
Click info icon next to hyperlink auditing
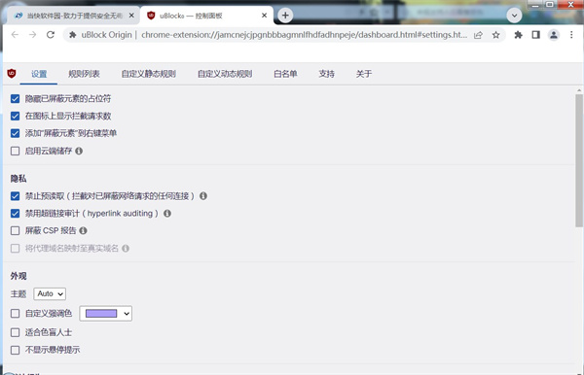pos(167,214)
